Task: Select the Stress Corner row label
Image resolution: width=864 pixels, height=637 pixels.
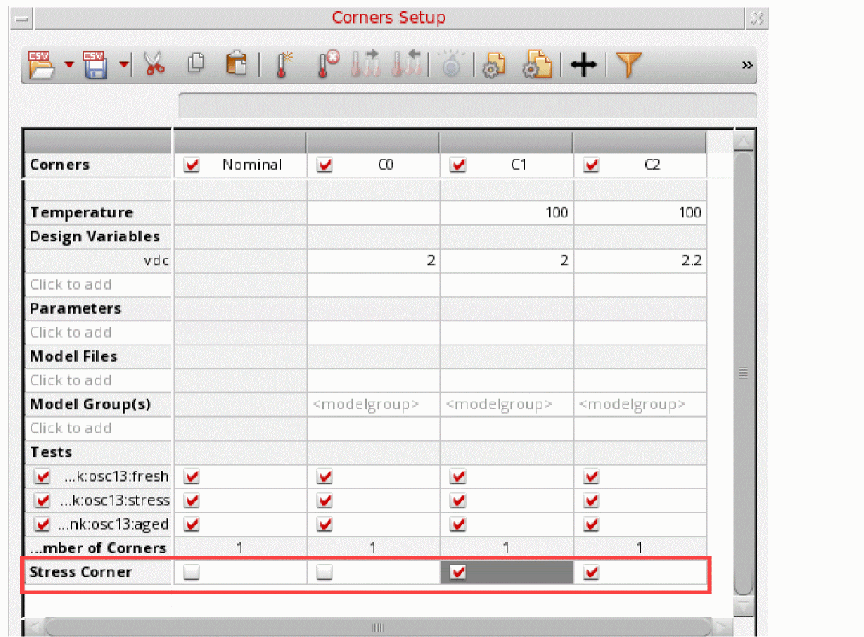Action: pyautogui.click(x=81, y=572)
